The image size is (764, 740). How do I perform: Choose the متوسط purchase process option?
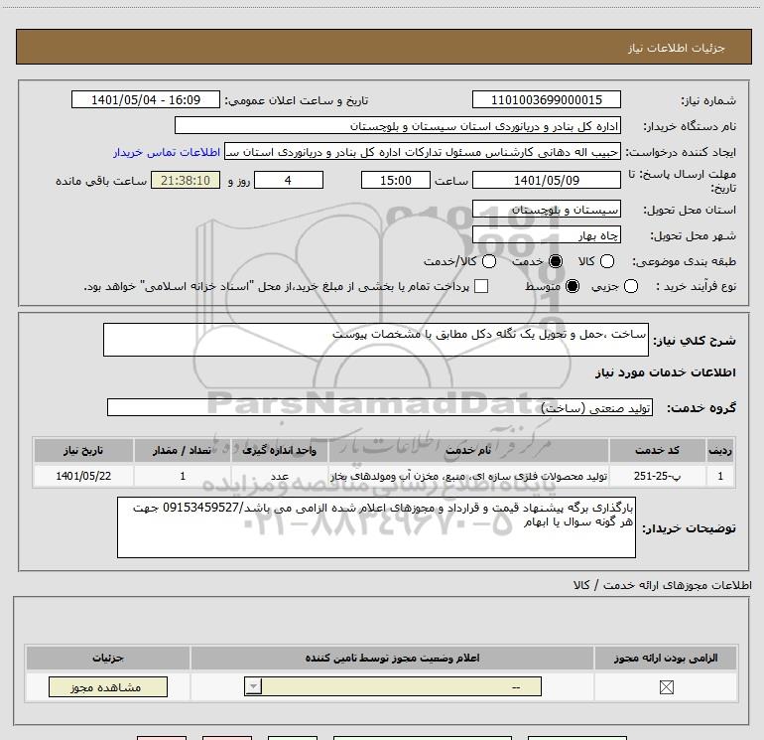573,286
